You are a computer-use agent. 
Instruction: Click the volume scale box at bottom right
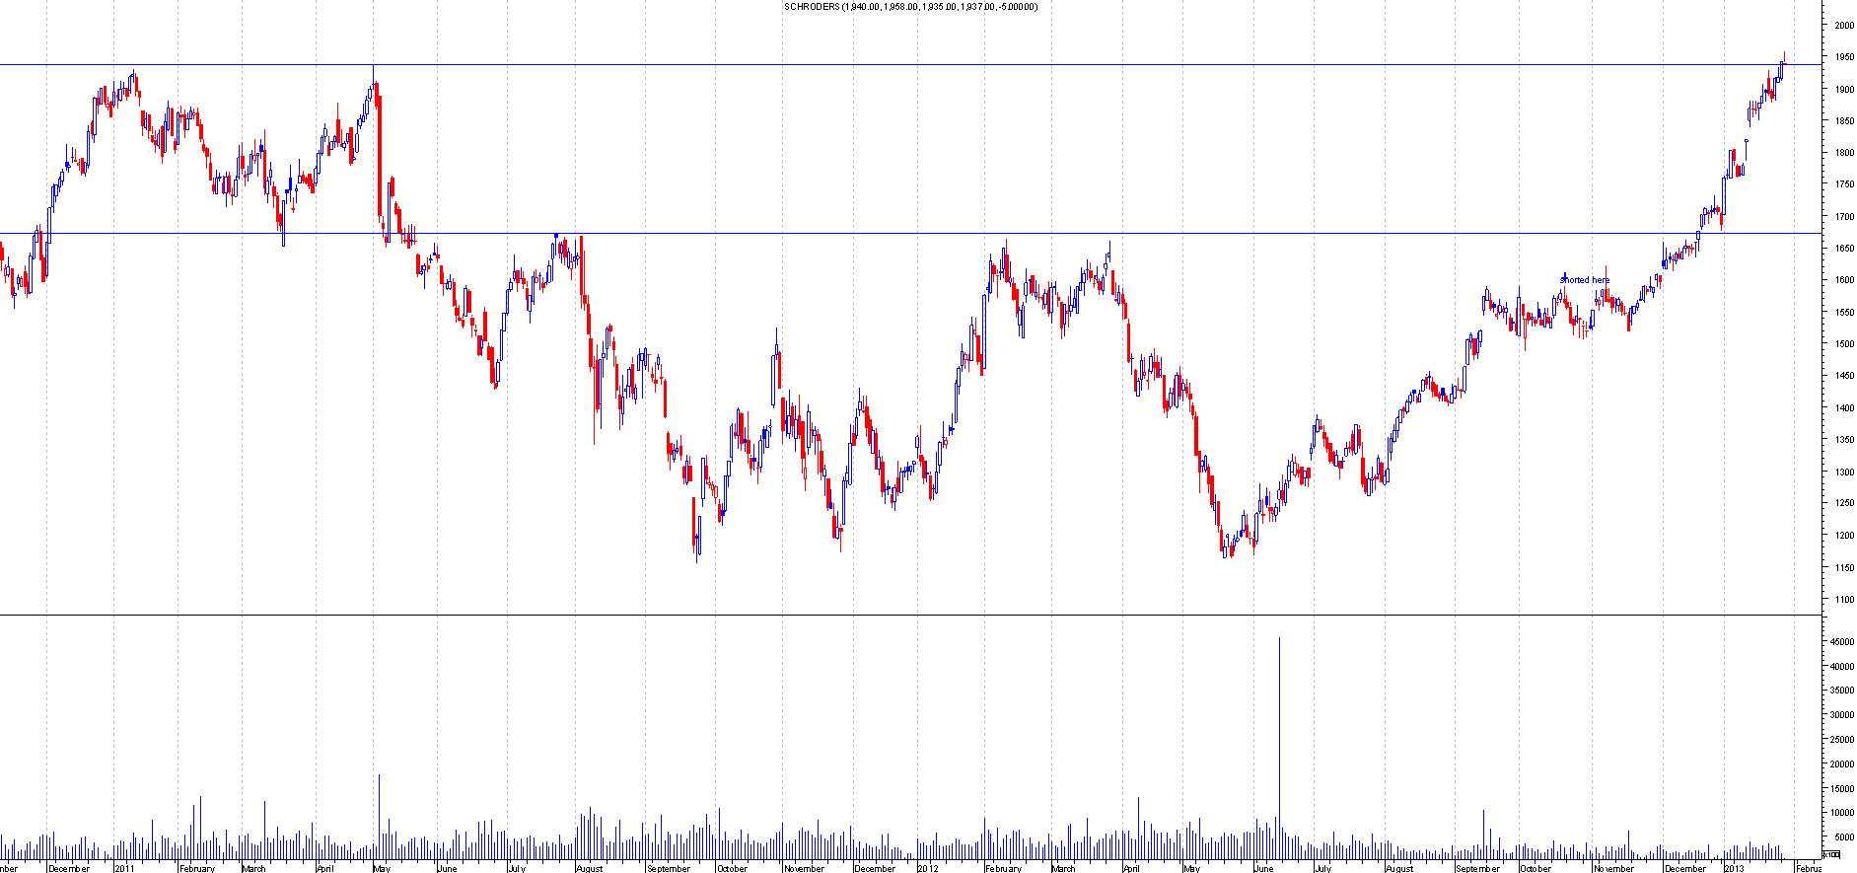pos(1831,854)
